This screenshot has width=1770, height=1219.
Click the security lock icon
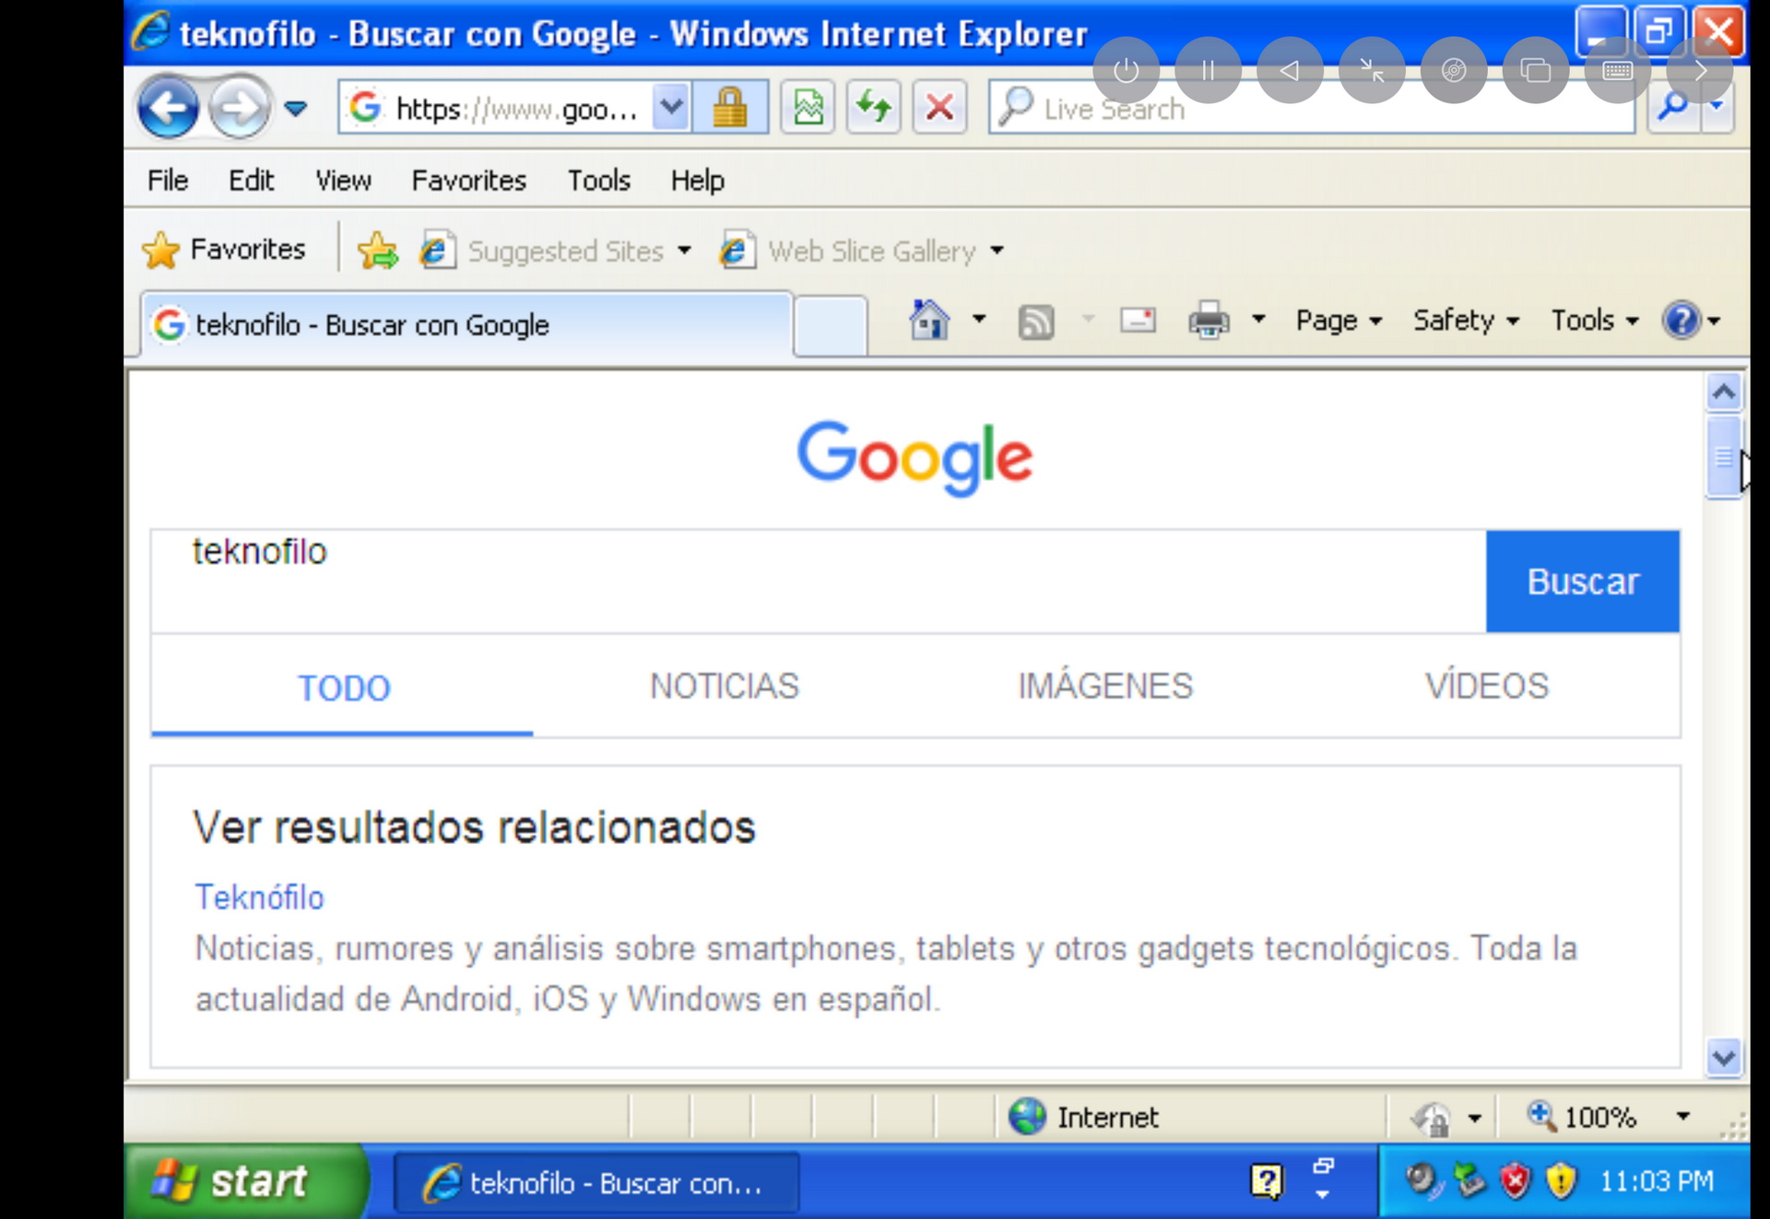pos(729,109)
